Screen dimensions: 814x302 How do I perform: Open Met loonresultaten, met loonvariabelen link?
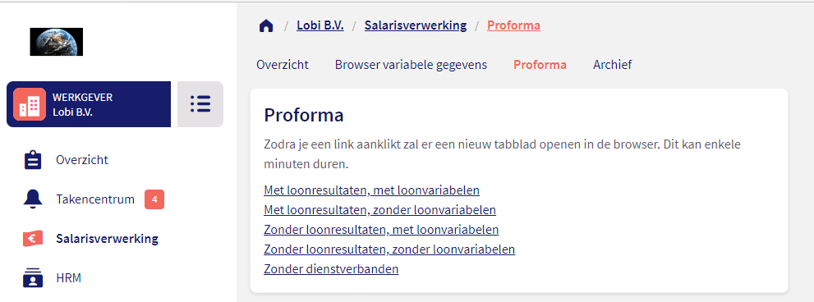pos(372,190)
